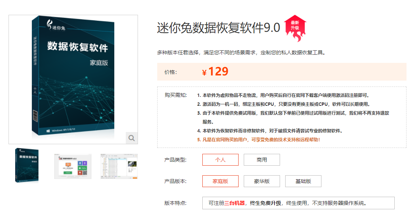Click the magnifier zoom icon on product image
The image size is (408, 213).
pos(132,138)
